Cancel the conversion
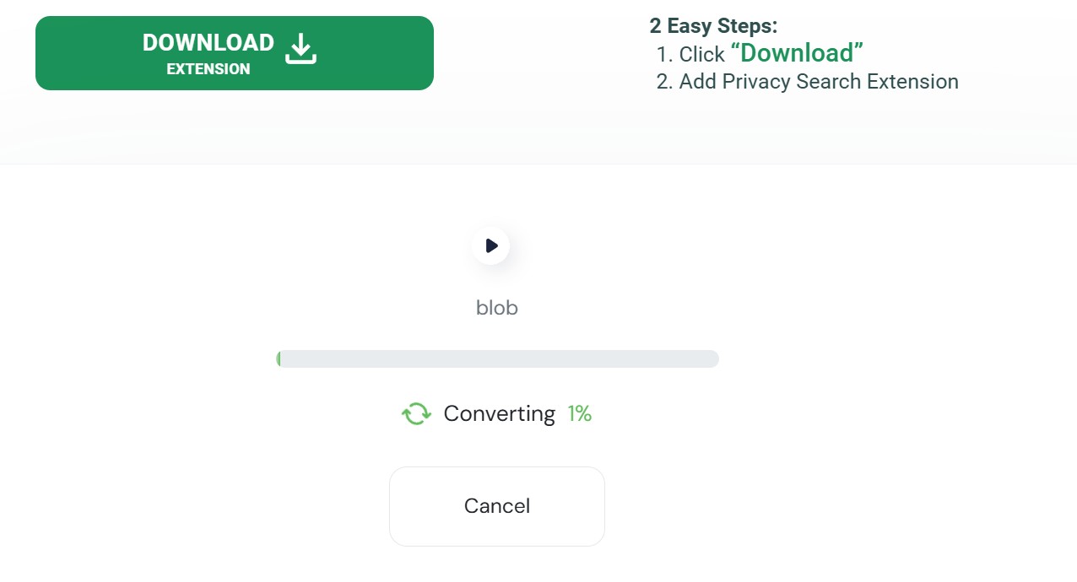 coord(497,506)
